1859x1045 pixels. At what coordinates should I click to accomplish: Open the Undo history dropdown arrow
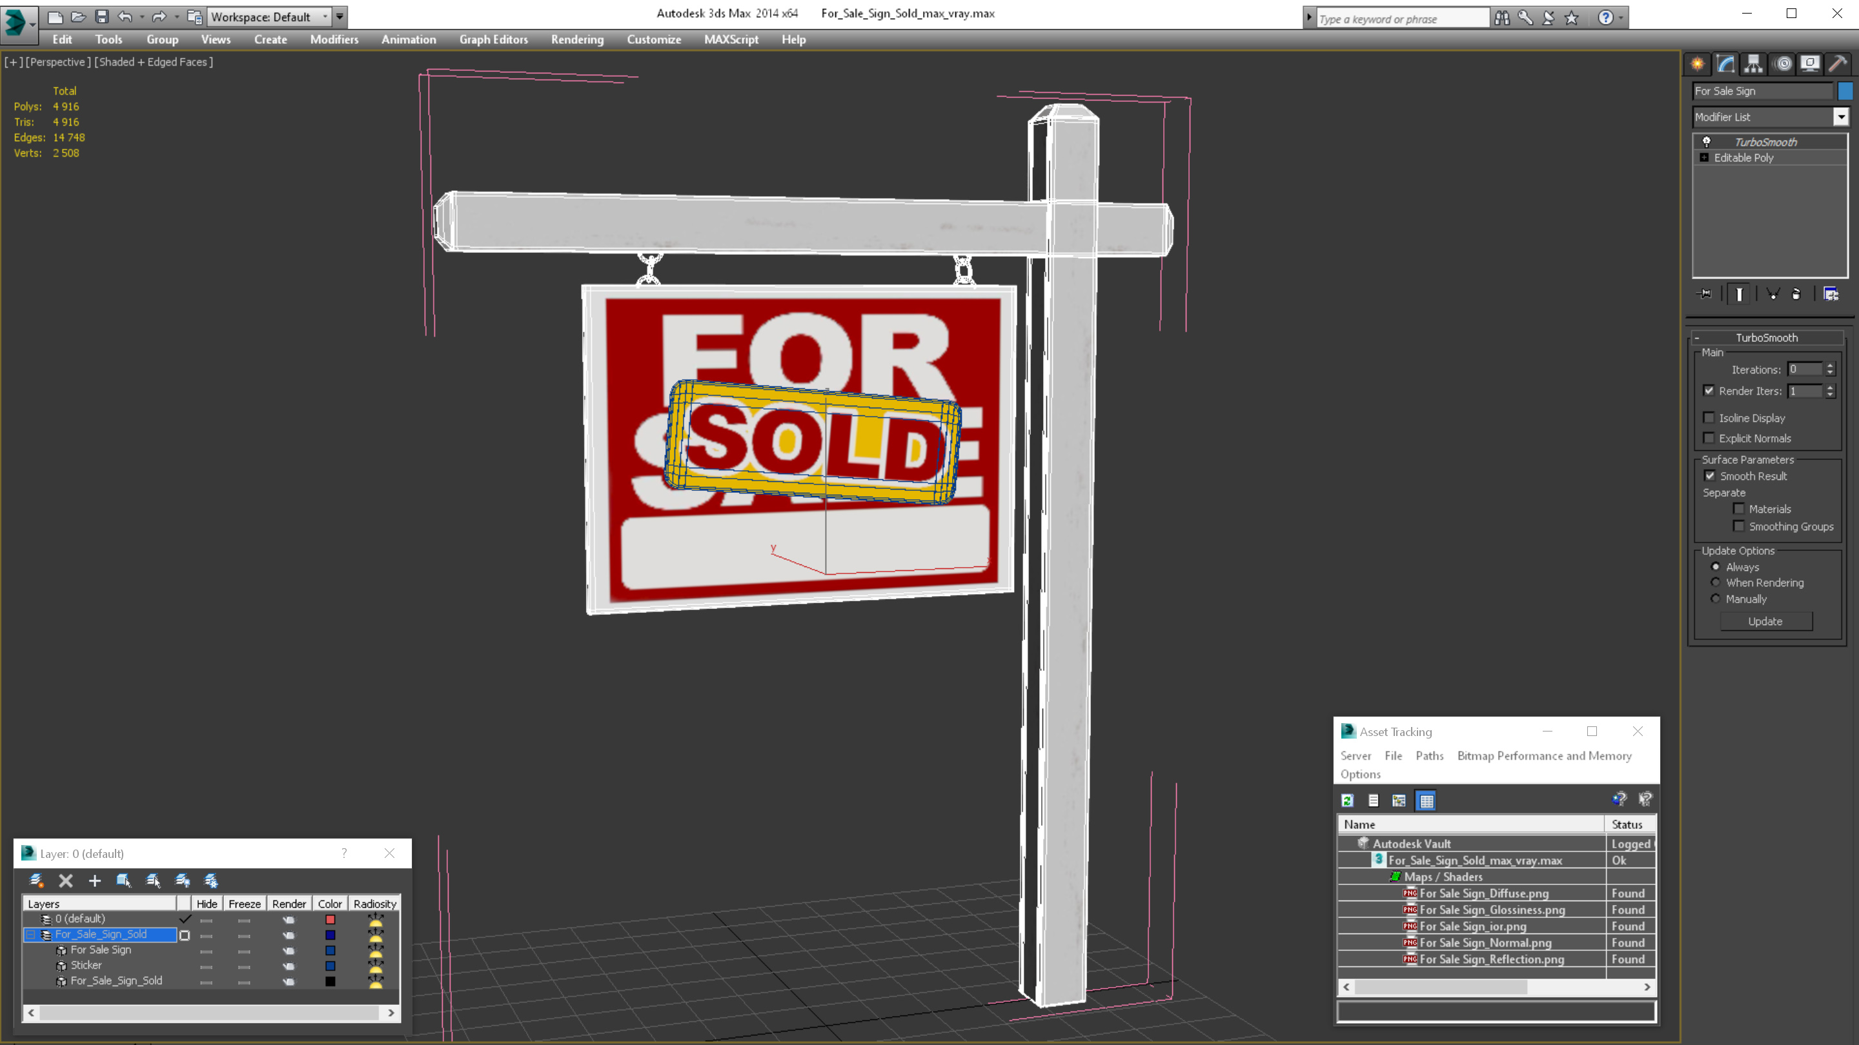point(141,17)
